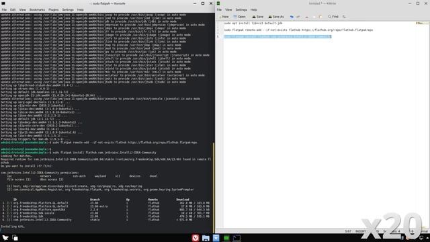The height and width of the screenshot is (242, 430).
Task: Open the View menu in Konsole
Action: pos(22,9)
